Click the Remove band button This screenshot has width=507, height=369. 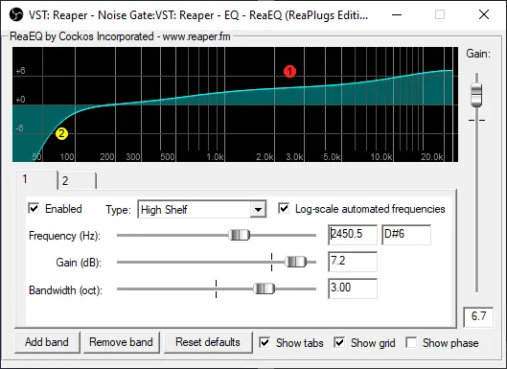coord(122,342)
